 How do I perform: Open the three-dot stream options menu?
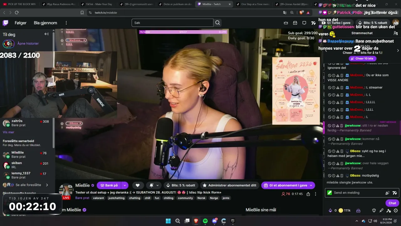(x=315, y=194)
